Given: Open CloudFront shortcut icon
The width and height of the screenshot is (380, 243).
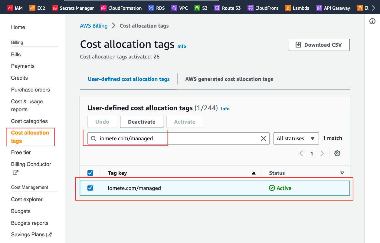Looking at the screenshot, I should point(251,8).
